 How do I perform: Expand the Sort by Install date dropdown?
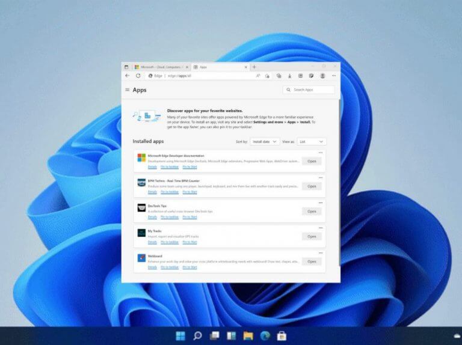pos(265,142)
